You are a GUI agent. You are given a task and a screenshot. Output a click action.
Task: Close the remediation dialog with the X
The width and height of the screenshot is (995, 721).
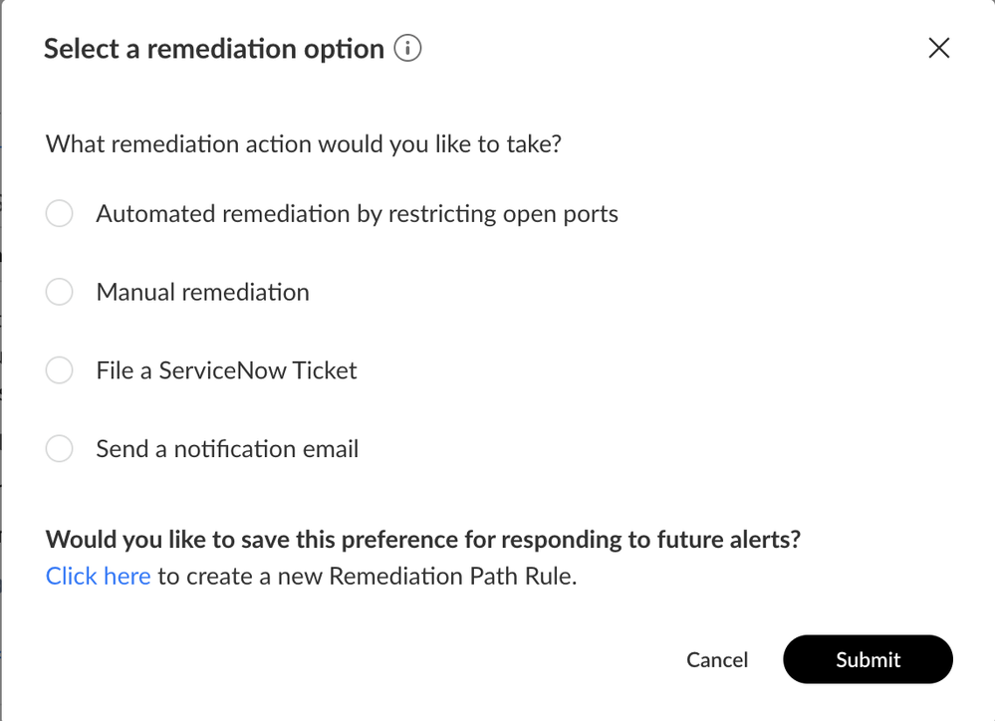click(x=938, y=48)
